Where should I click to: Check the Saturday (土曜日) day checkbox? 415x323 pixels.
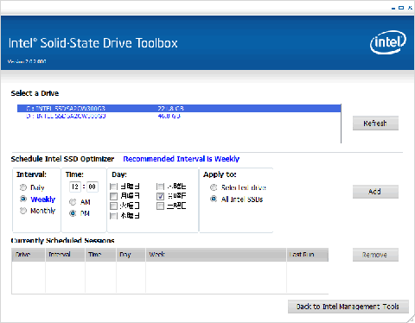coord(161,206)
